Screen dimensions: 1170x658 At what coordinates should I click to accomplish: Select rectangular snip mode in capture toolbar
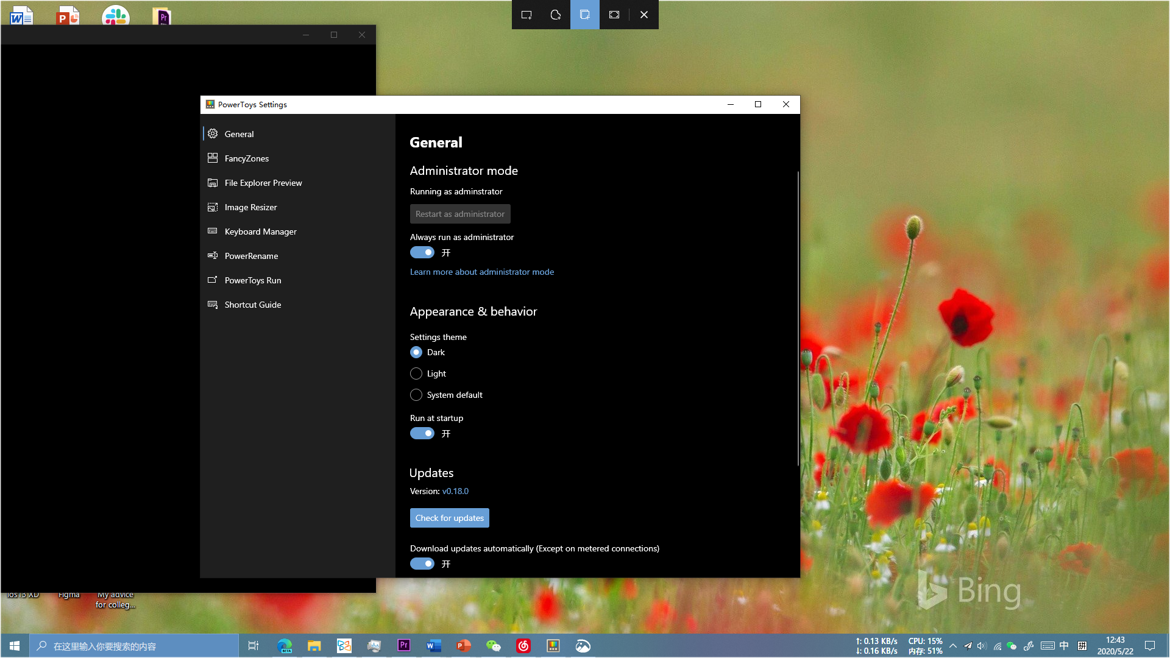pyautogui.click(x=526, y=15)
